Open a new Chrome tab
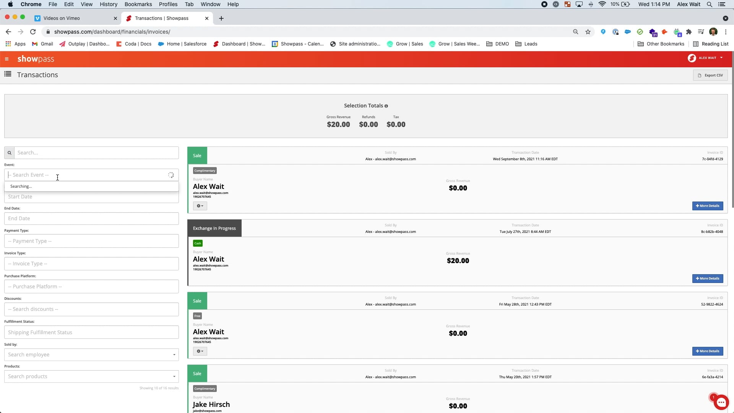The image size is (734, 413). click(x=221, y=18)
